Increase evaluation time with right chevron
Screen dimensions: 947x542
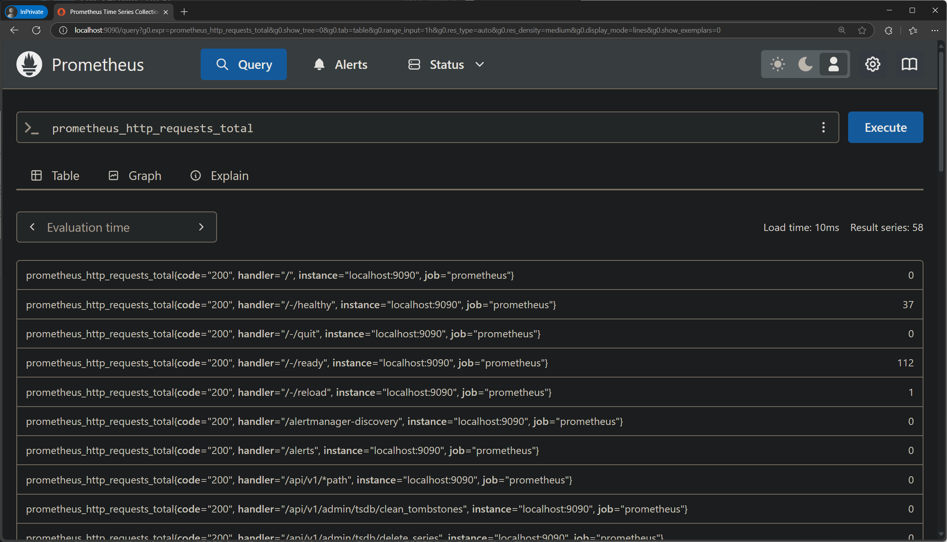coord(201,227)
